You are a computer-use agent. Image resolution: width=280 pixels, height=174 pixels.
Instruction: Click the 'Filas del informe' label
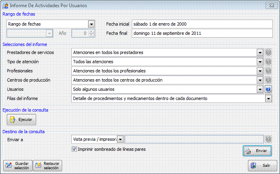(22, 98)
